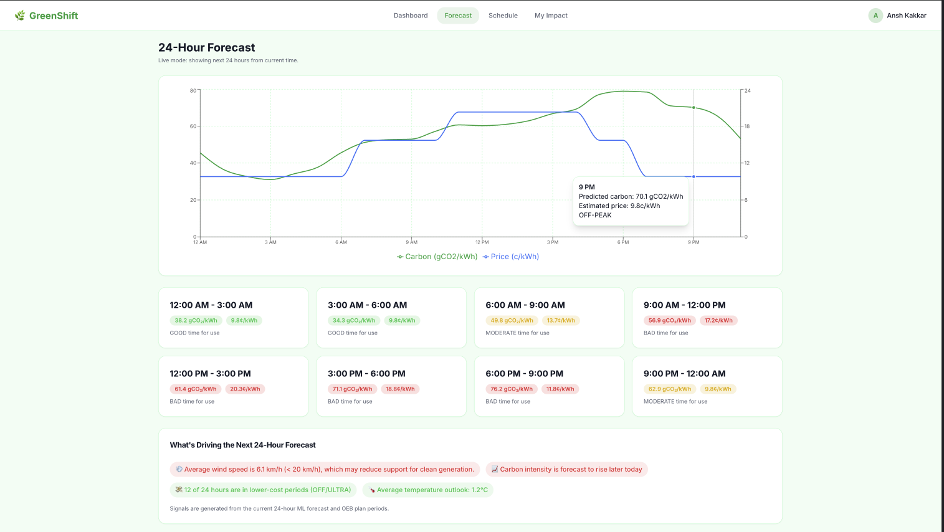
Task: Click the carbon intensity rising chart icon
Action: point(495,470)
